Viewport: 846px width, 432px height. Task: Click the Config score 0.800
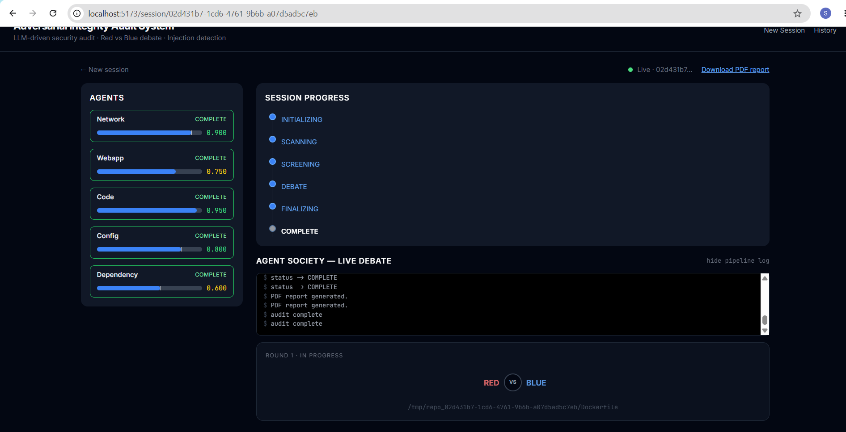pos(216,249)
